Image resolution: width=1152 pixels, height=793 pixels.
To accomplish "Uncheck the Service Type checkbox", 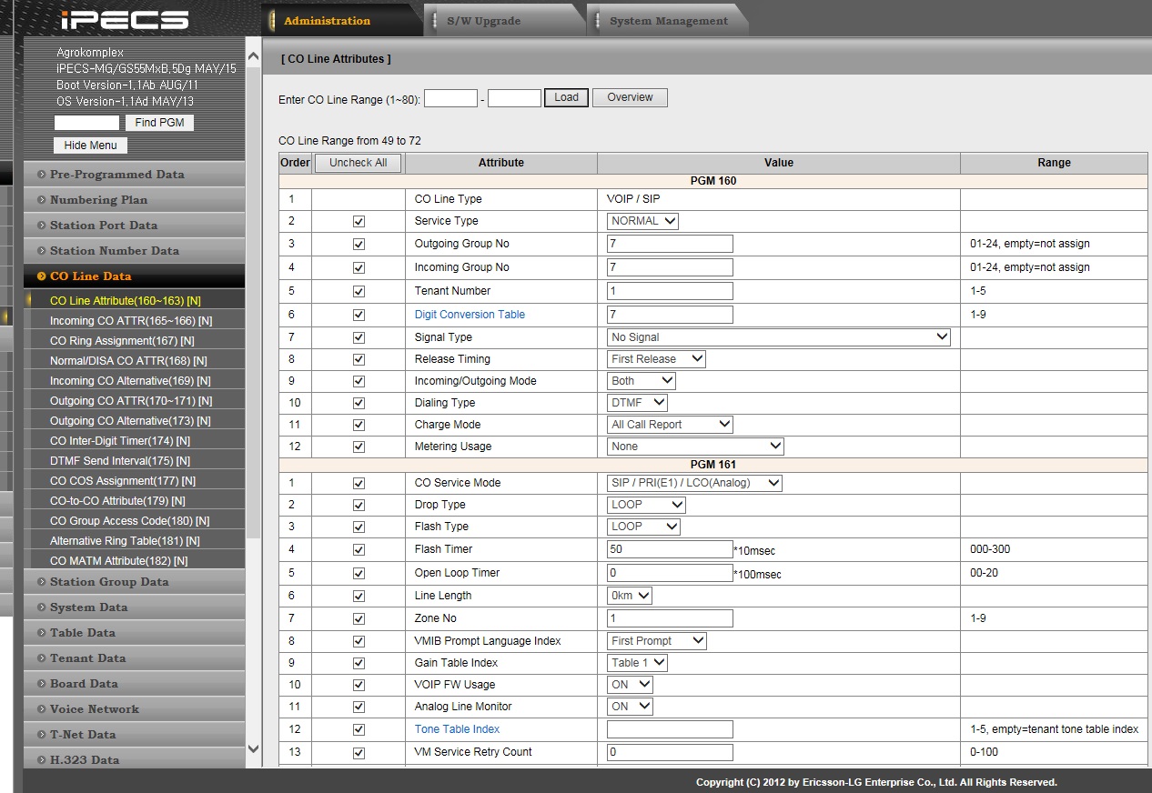I will click(x=359, y=221).
